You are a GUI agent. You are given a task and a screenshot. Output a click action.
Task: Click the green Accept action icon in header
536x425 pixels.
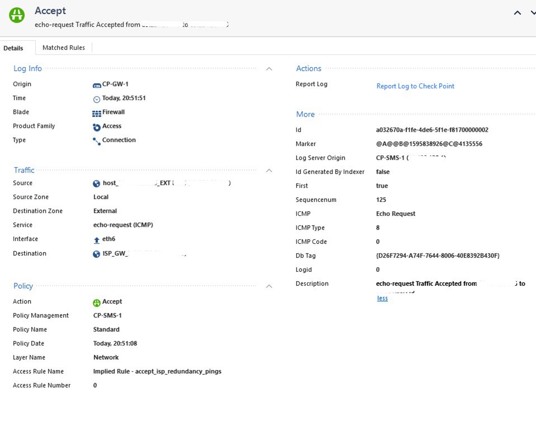tap(17, 15)
